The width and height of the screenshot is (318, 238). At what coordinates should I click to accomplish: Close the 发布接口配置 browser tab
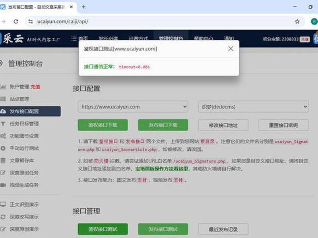click(71, 7)
